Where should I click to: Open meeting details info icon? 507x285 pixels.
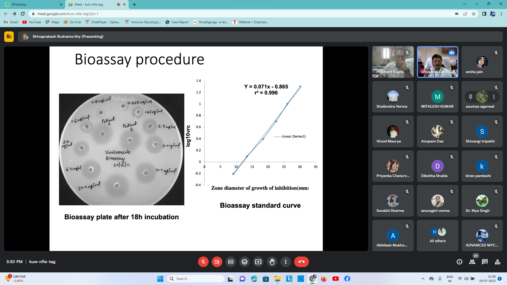(x=459, y=262)
